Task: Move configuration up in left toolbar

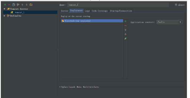Action: [x=22, y=5]
